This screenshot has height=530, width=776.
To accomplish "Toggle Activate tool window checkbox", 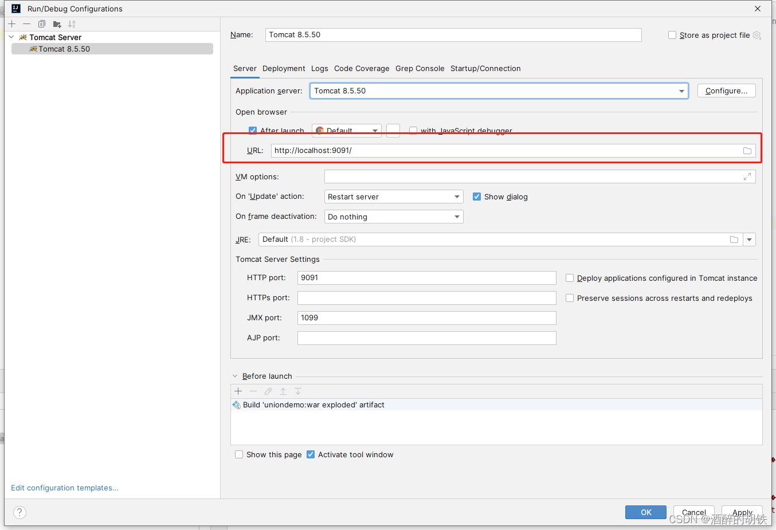I will (311, 454).
